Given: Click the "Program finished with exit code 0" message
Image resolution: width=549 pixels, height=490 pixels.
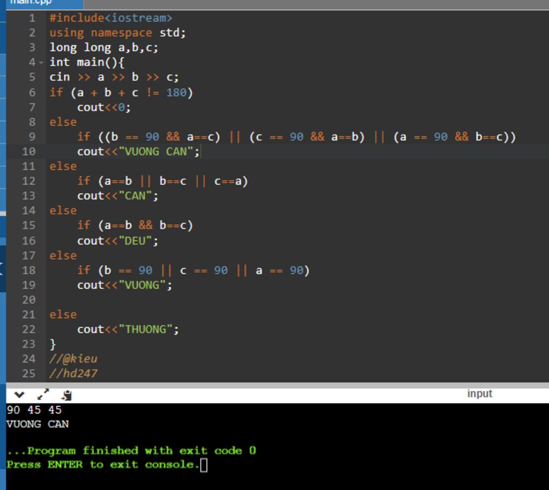Looking at the screenshot, I should click(131, 450).
